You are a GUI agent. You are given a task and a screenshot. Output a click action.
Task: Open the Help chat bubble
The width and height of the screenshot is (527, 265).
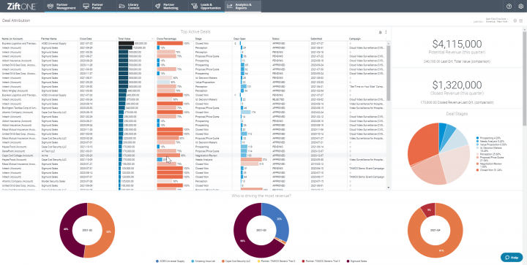tap(511, 257)
